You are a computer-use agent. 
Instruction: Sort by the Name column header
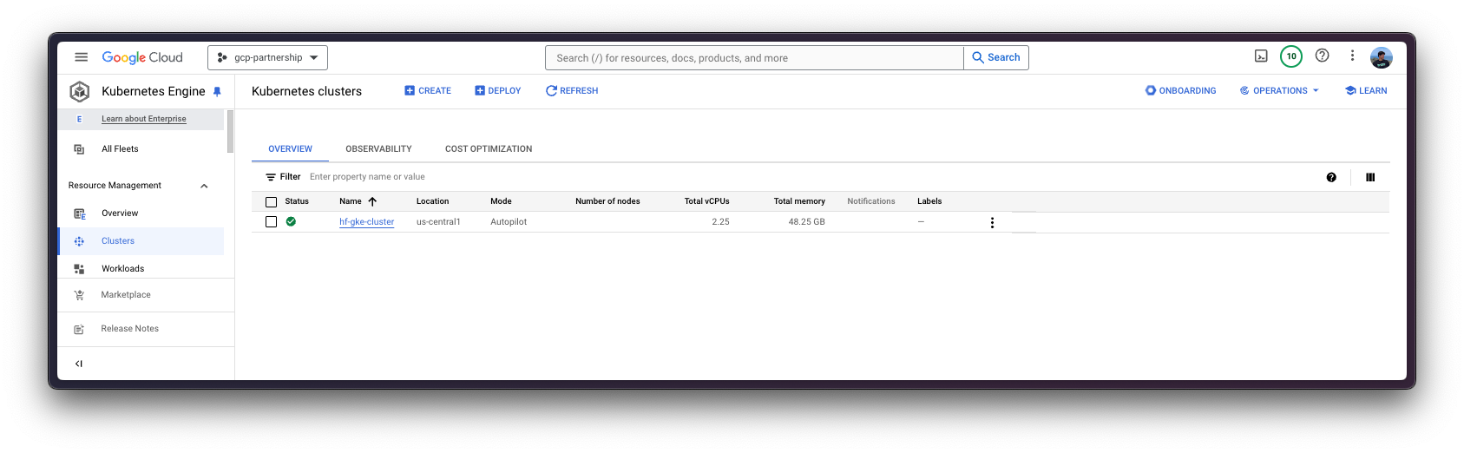tap(351, 201)
